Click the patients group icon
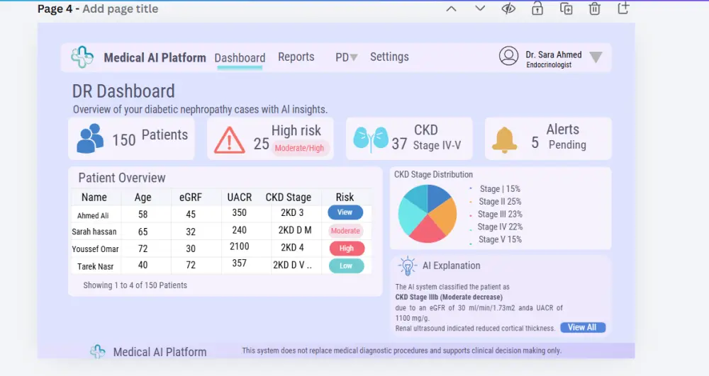 click(89, 138)
